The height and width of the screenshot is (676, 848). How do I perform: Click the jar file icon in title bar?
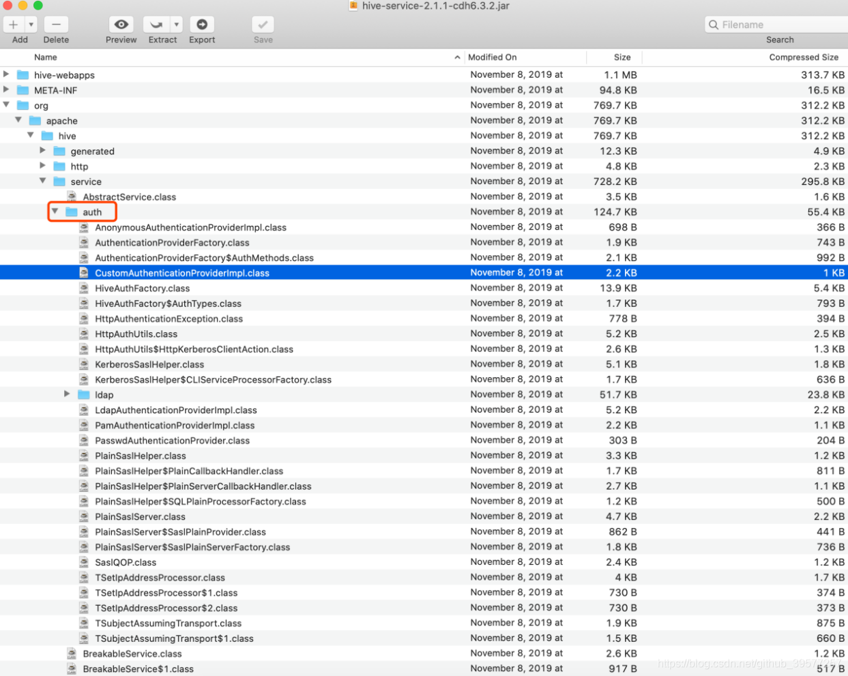click(353, 5)
